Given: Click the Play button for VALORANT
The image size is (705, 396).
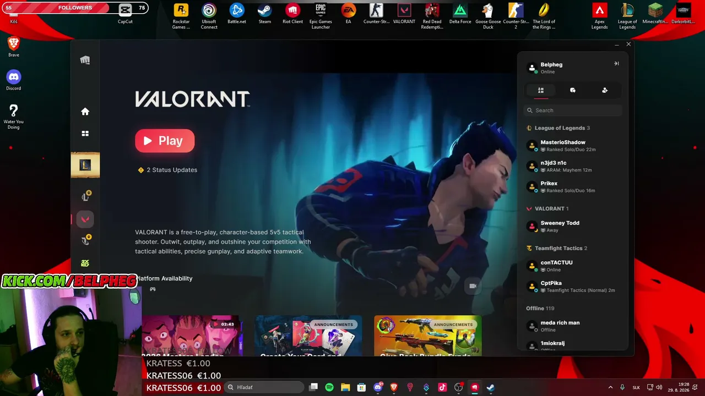Looking at the screenshot, I should pyautogui.click(x=165, y=141).
